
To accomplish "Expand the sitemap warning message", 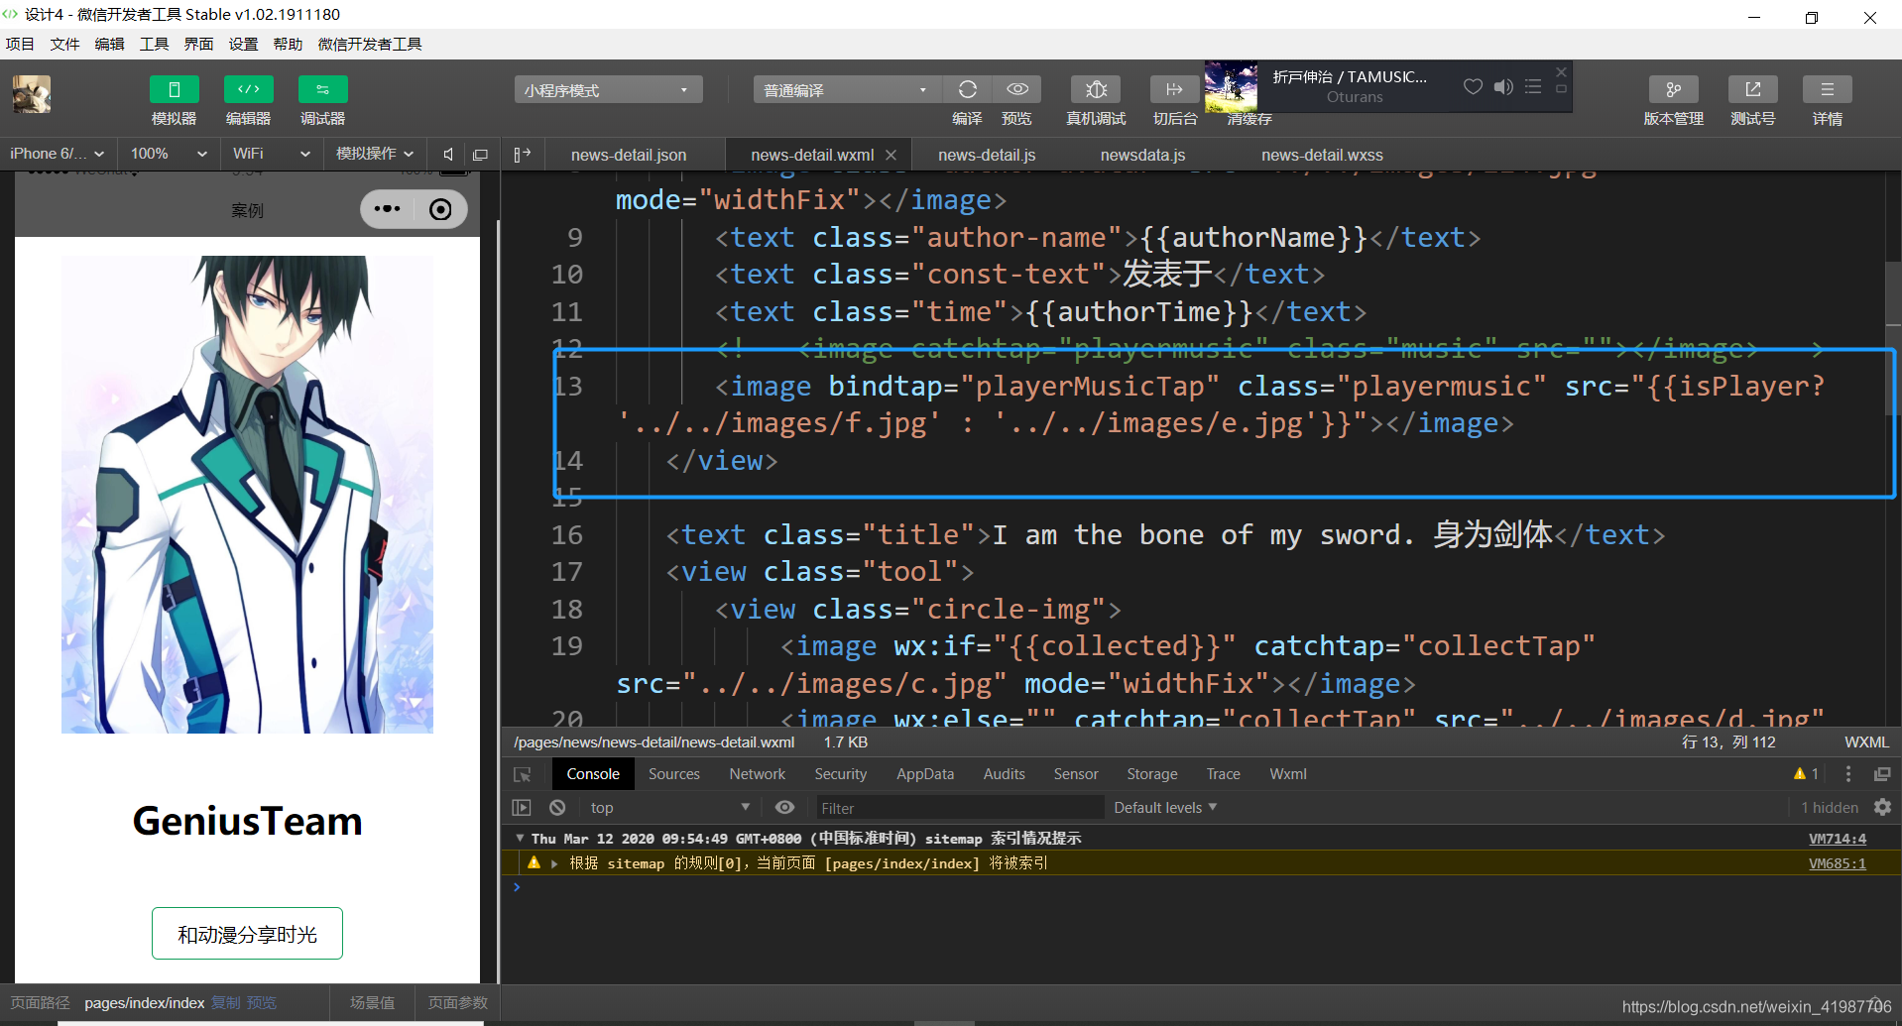I will (x=554, y=863).
